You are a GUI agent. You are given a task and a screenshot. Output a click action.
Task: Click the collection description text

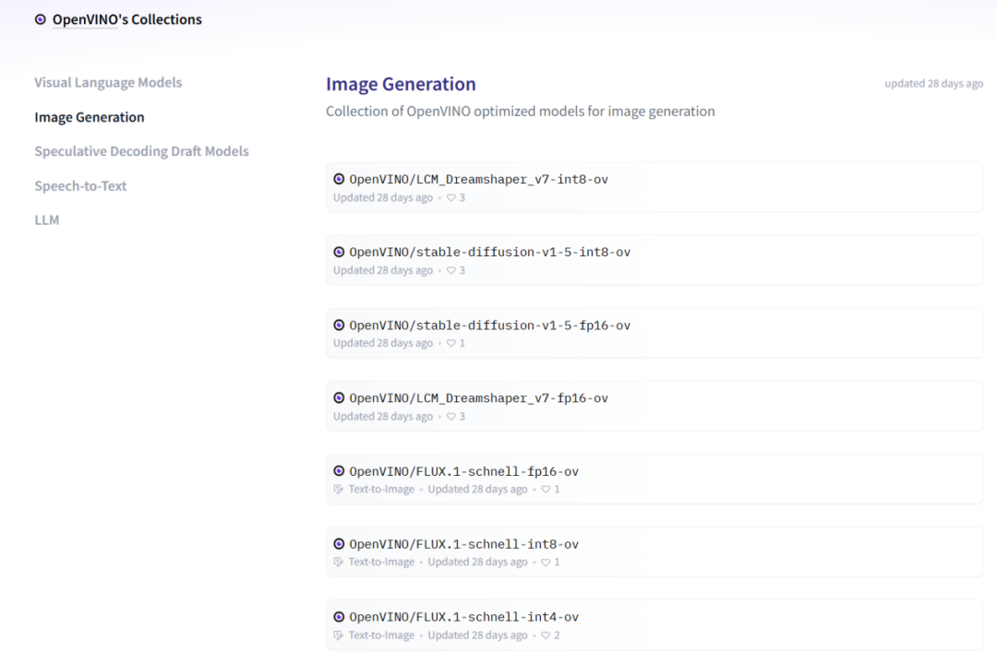click(520, 112)
